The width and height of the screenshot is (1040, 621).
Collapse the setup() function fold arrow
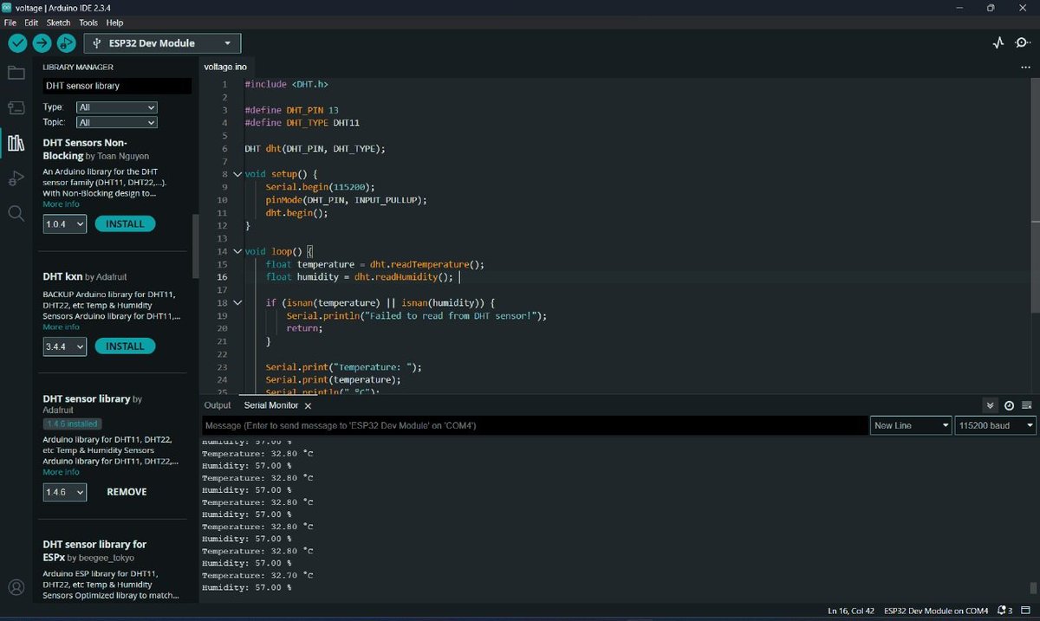237,174
